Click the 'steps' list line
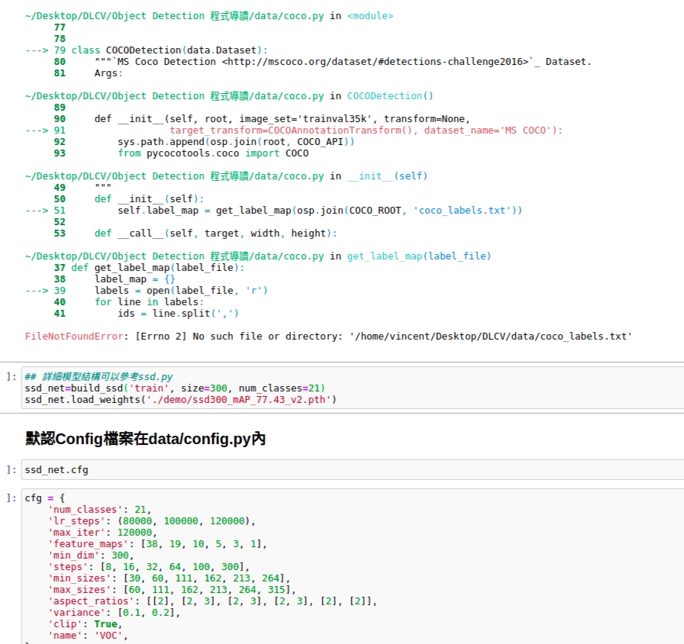This screenshot has width=684, height=644. [148, 567]
